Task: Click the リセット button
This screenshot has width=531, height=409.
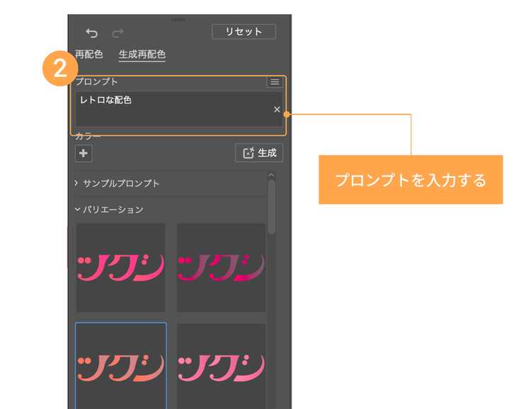Action: point(244,31)
